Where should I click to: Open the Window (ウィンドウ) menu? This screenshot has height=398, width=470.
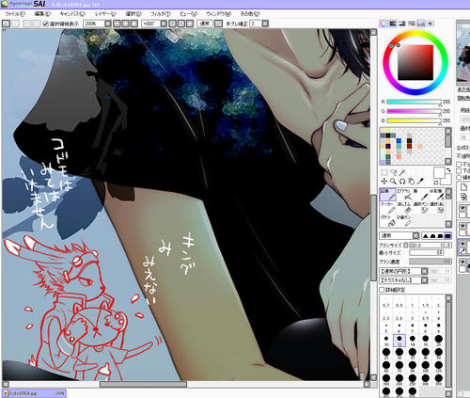218,14
